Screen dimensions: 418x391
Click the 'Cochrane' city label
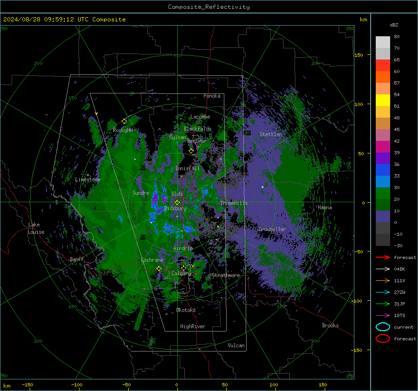pyautogui.click(x=152, y=260)
